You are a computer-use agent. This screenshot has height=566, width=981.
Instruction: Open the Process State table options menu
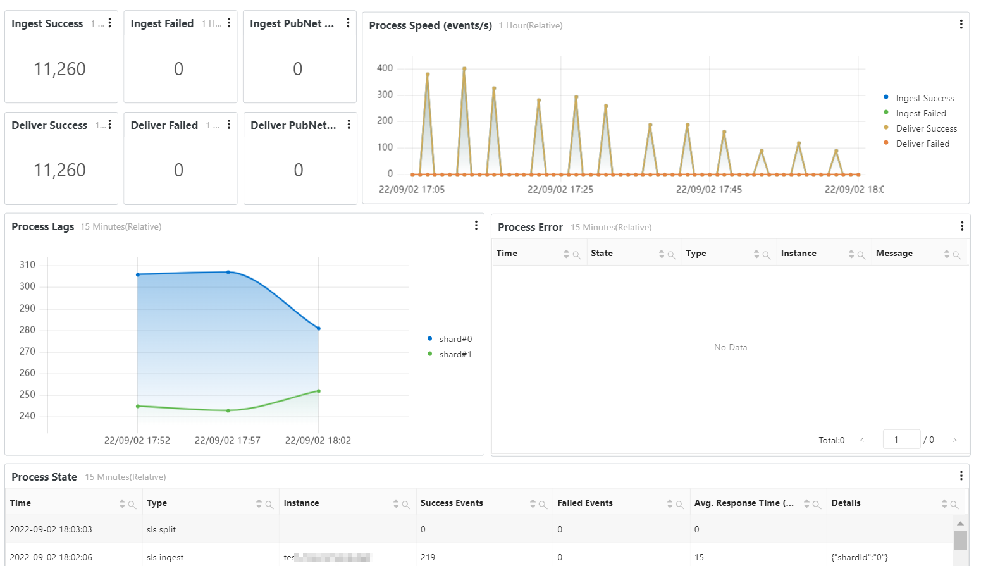click(x=961, y=476)
